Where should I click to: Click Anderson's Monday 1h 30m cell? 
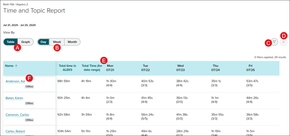tap(111, 81)
